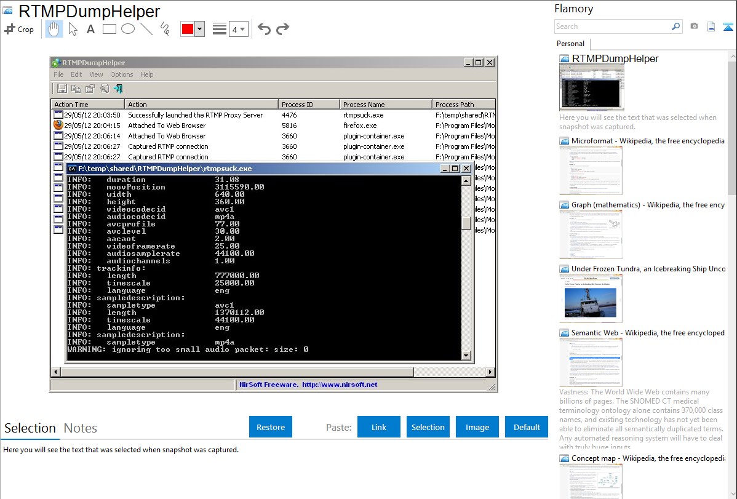Viewport: 737px width, 499px height.
Task: Click the Save icon in RTMPDumpHelper toolbar
Action: (x=62, y=89)
